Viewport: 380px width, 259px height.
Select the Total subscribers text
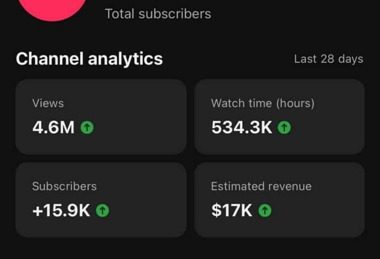tap(158, 14)
